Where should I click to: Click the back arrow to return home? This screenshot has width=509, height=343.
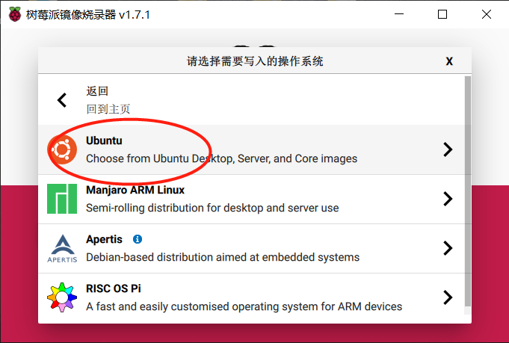click(62, 100)
